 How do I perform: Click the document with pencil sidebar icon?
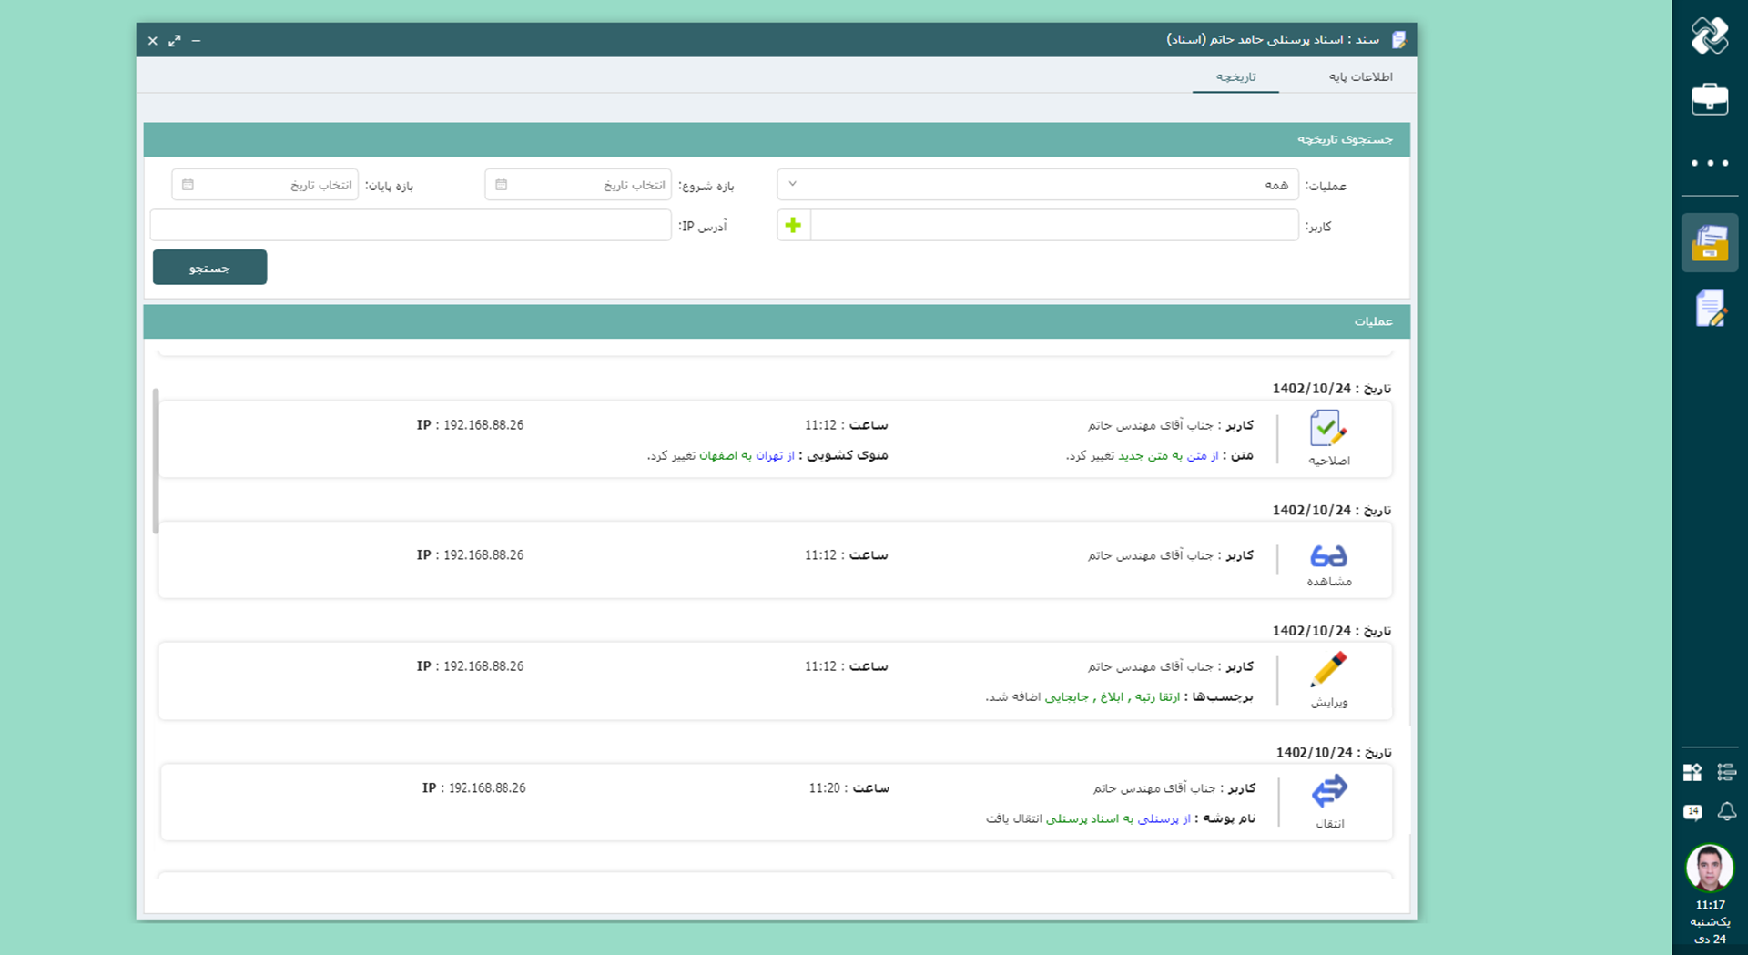pyautogui.click(x=1709, y=309)
